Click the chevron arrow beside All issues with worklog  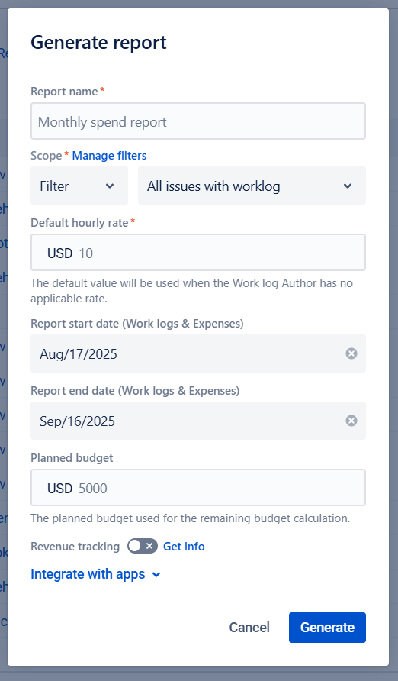tap(347, 186)
